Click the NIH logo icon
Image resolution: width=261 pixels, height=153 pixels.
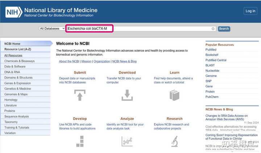click(14, 12)
